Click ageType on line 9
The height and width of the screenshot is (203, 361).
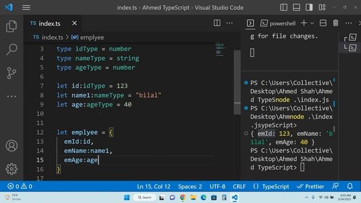tap(100, 104)
